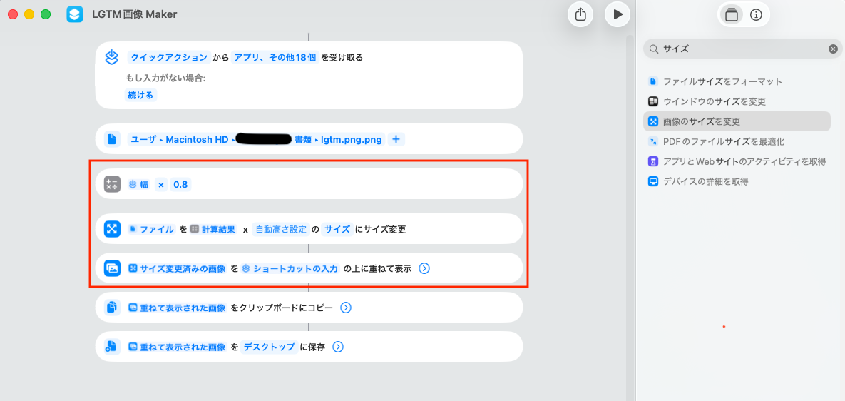The height and width of the screenshot is (401, 845).
Task: Expand the overlay action options chevron
Action: (424, 268)
